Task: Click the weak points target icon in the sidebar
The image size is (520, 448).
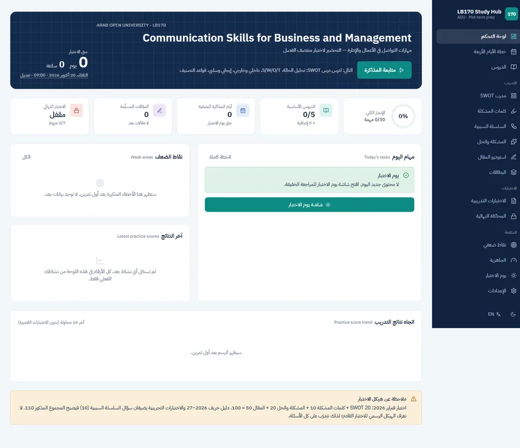Action: [x=513, y=245]
